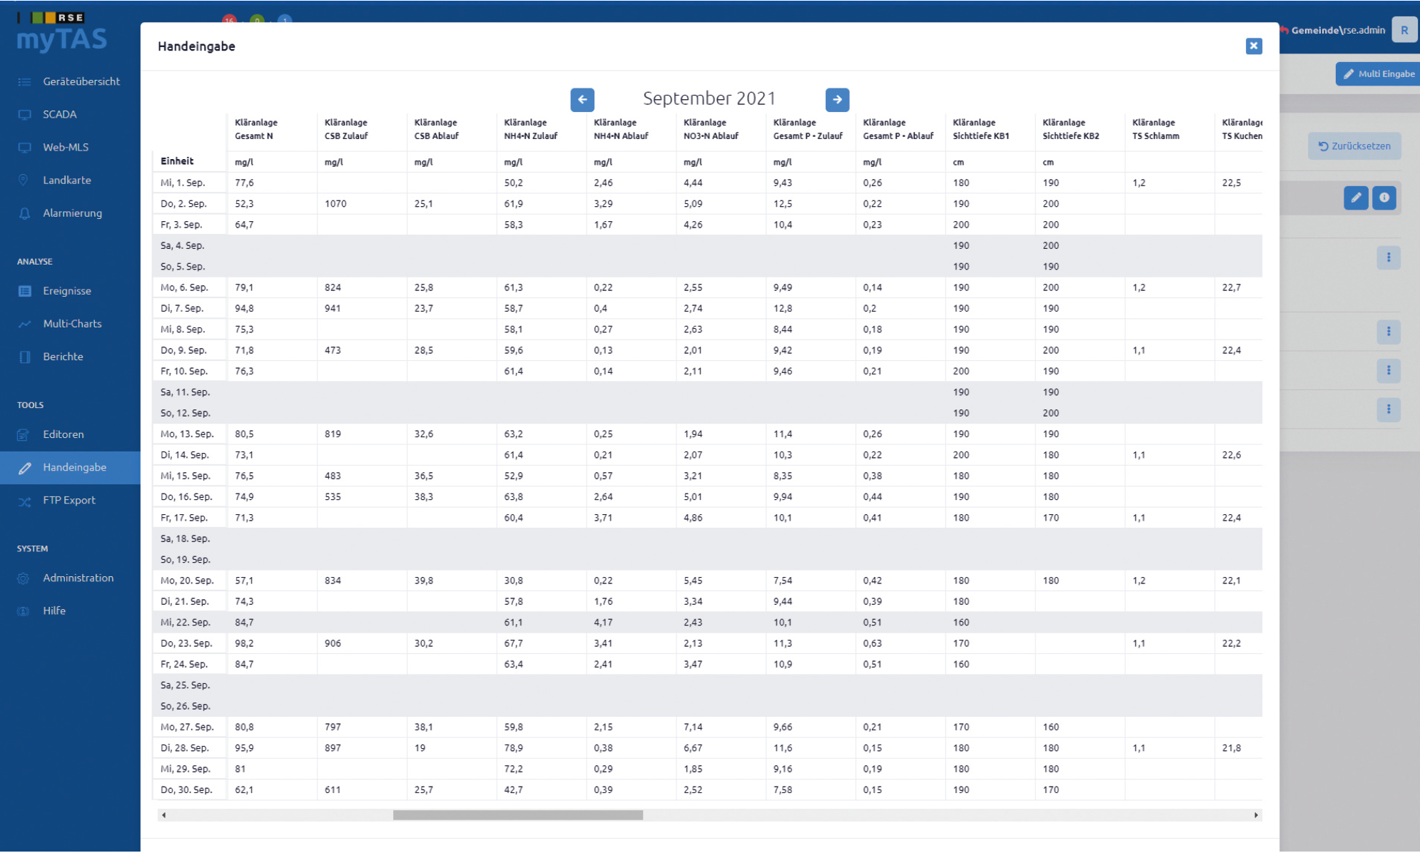The image size is (1420, 853).
Task: Open the FTP Export tool
Action: pos(70,501)
